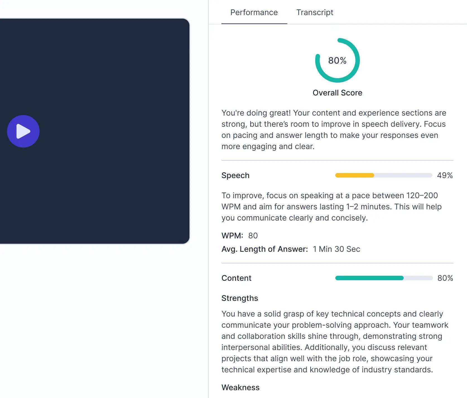
Task: Click the 80% Content score text
Action: point(445,278)
